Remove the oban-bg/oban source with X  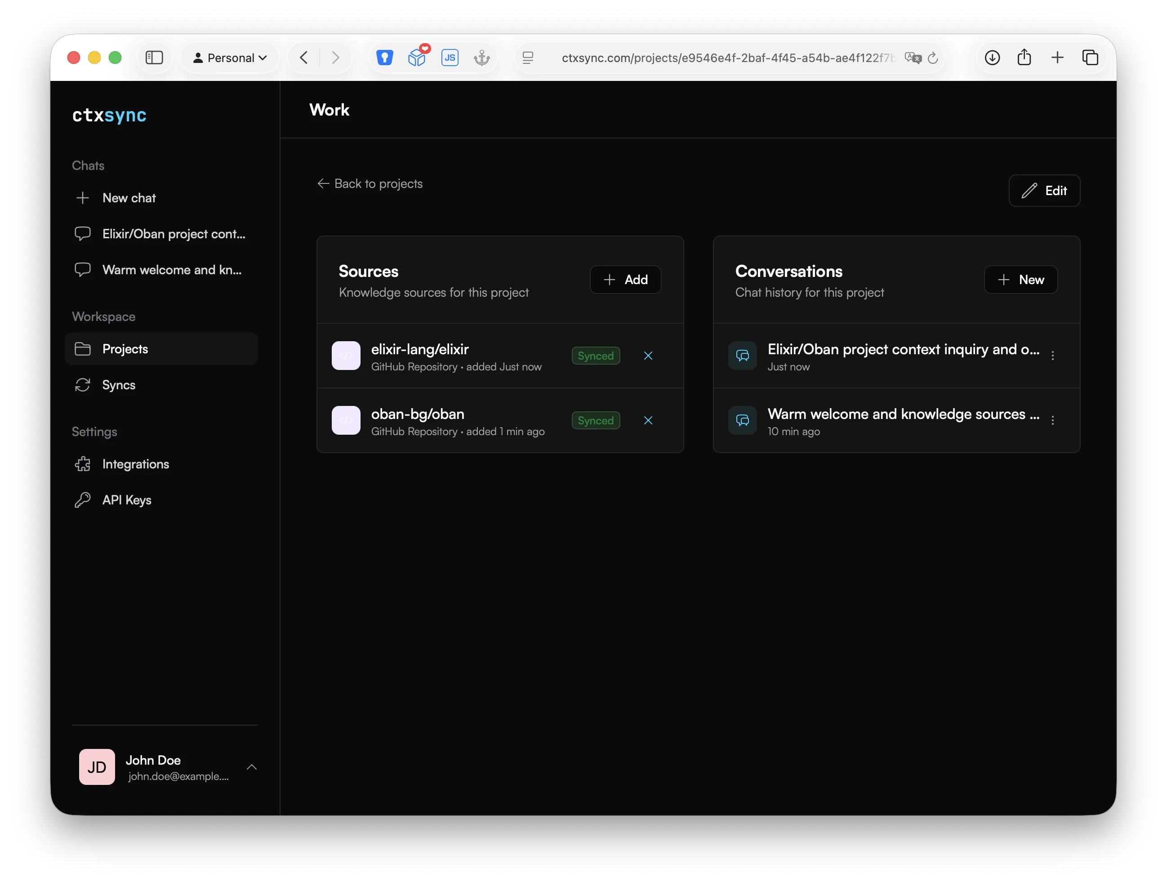tap(648, 420)
